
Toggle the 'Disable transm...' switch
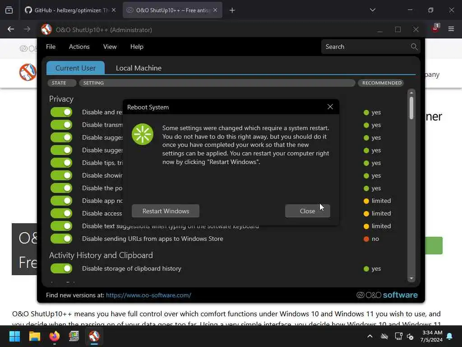click(61, 125)
